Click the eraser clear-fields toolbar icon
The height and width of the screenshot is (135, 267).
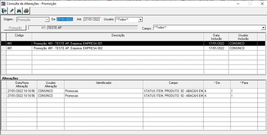(12, 11)
